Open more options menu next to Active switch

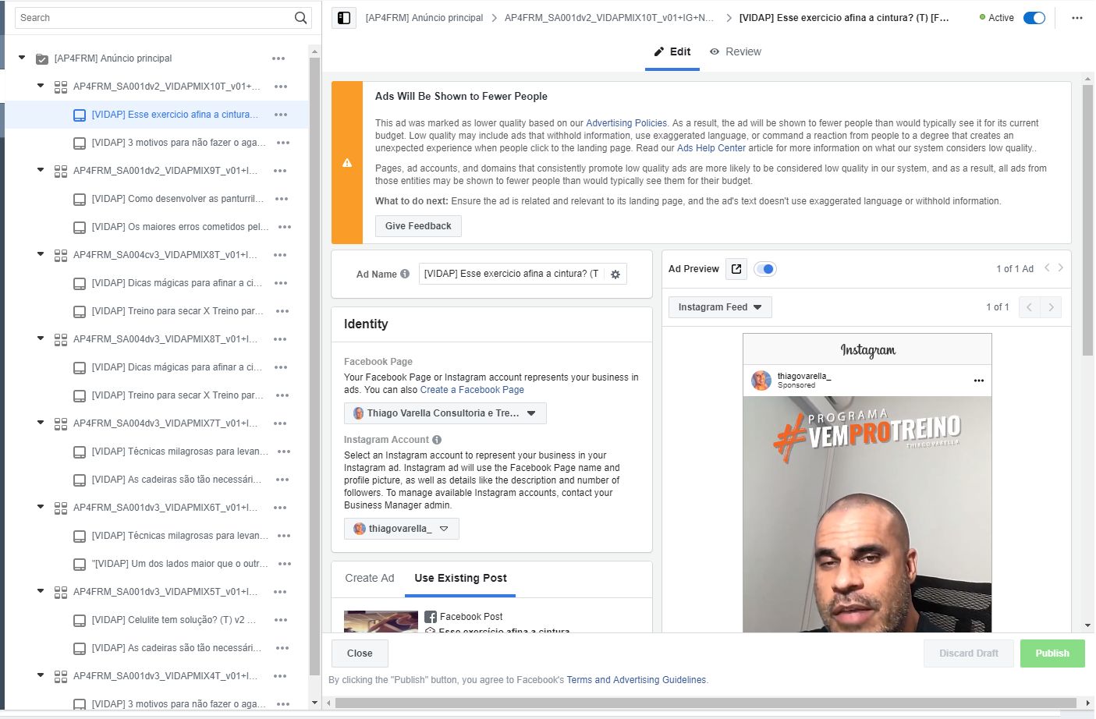pos(1077,18)
